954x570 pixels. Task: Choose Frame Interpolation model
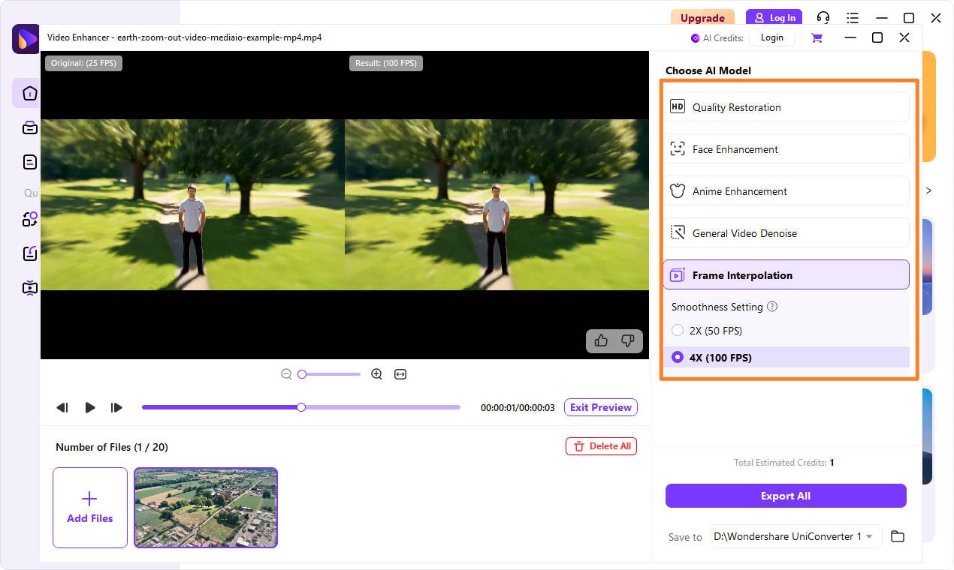(x=786, y=274)
